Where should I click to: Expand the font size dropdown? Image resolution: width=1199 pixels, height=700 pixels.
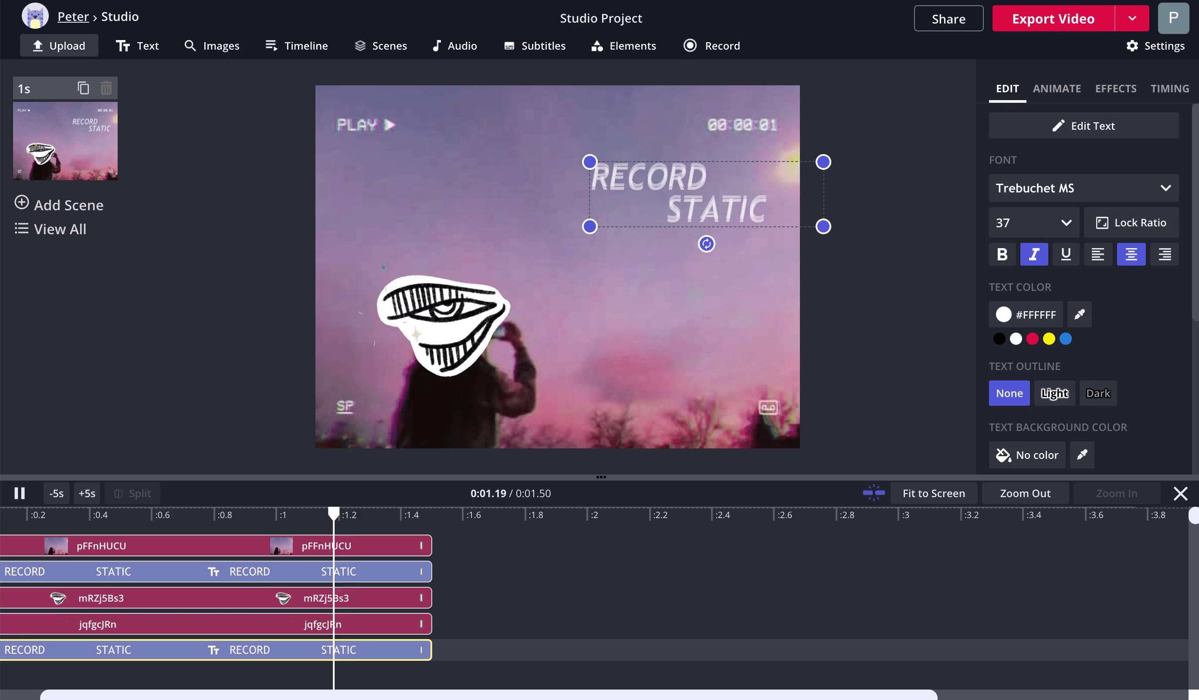[1066, 222]
